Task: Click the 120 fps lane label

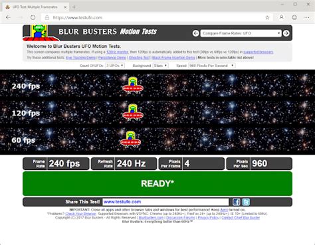Action: (x=26, y=113)
